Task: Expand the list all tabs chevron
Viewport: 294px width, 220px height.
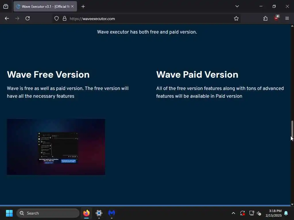Action: [237, 6]
